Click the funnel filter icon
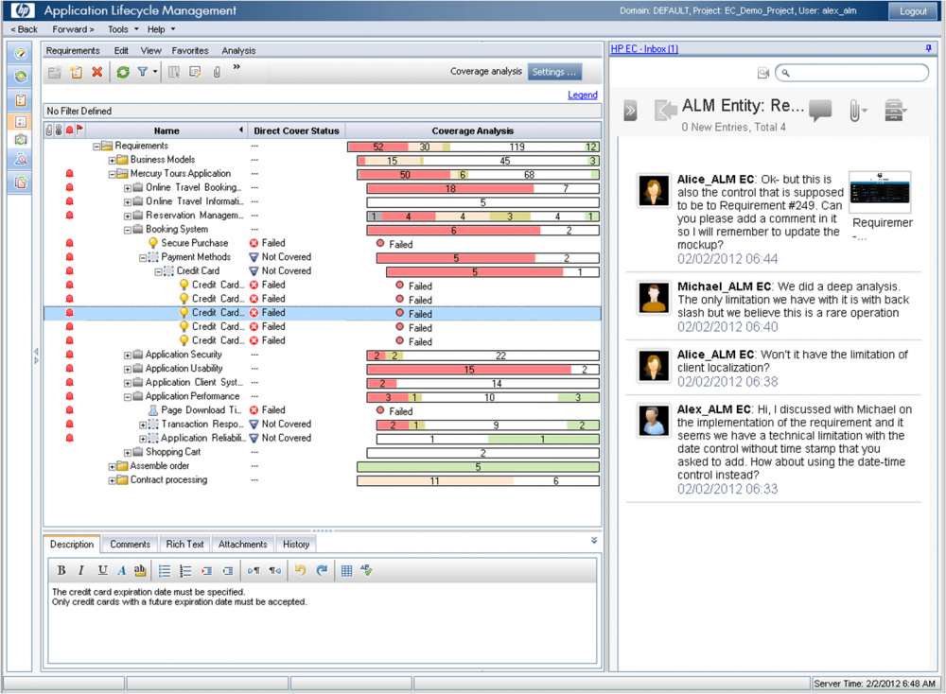The height and width of the screenshot is (694, 946). coord(143,73)
